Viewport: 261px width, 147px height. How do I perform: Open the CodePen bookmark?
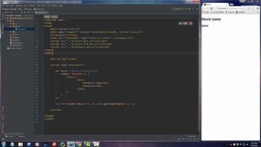tap(240, 12)
